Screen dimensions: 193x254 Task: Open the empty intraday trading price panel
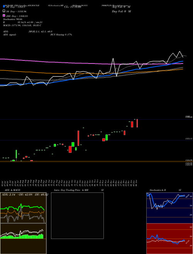pos(77,216)
